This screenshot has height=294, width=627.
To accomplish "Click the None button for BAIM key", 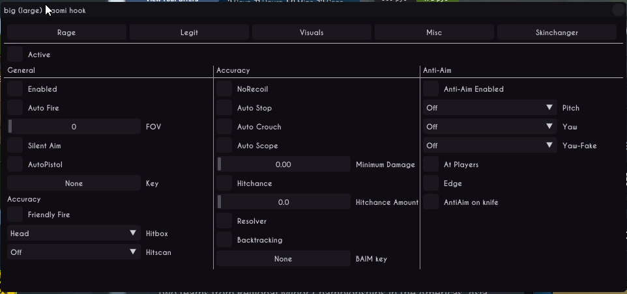I will (284, 259).
